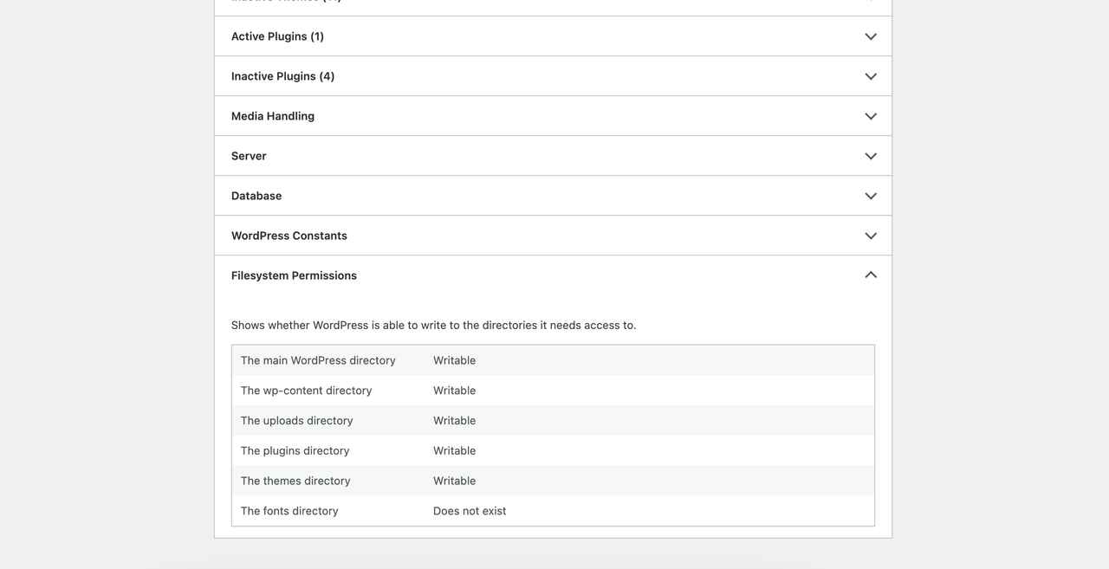The width and height of the screenshot is (1109, 569).
Task: Click the chevron icon on WordPress Constants row
Action: pyautogui.click(x=871, y=236)
